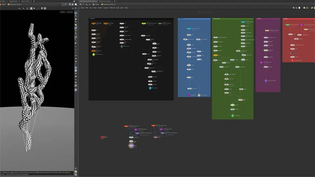Viewport: 315px width, 177px height.
Task: Click the circular display-flagged node at bottom
Action: [x=131, y=146]
